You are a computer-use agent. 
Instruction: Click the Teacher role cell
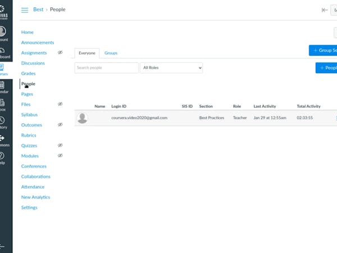(x=240, y=118)
